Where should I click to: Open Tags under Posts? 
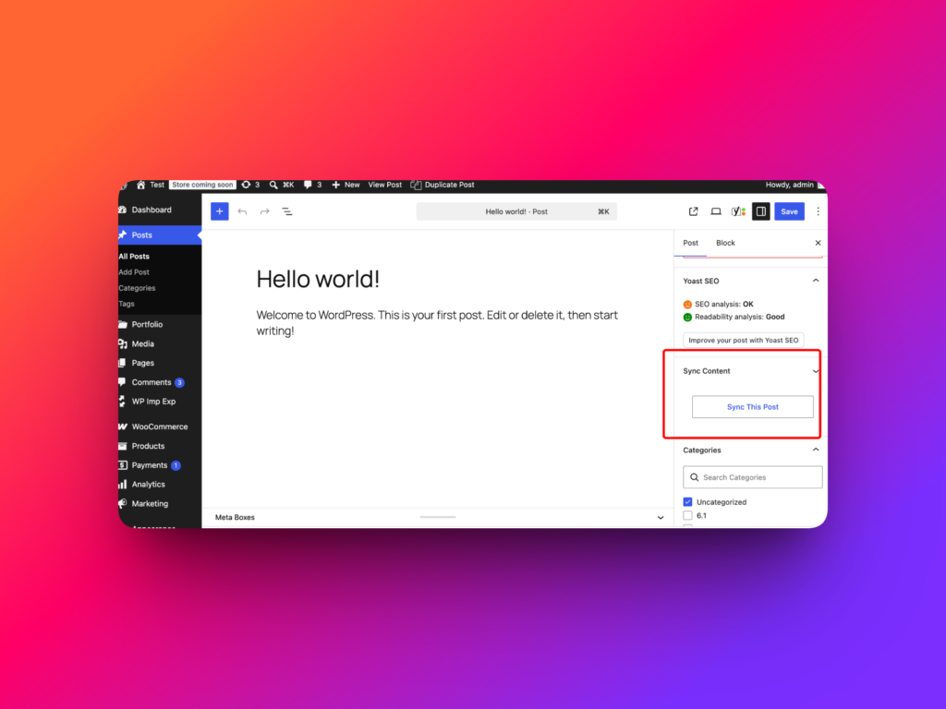click(x=127, y=304)
